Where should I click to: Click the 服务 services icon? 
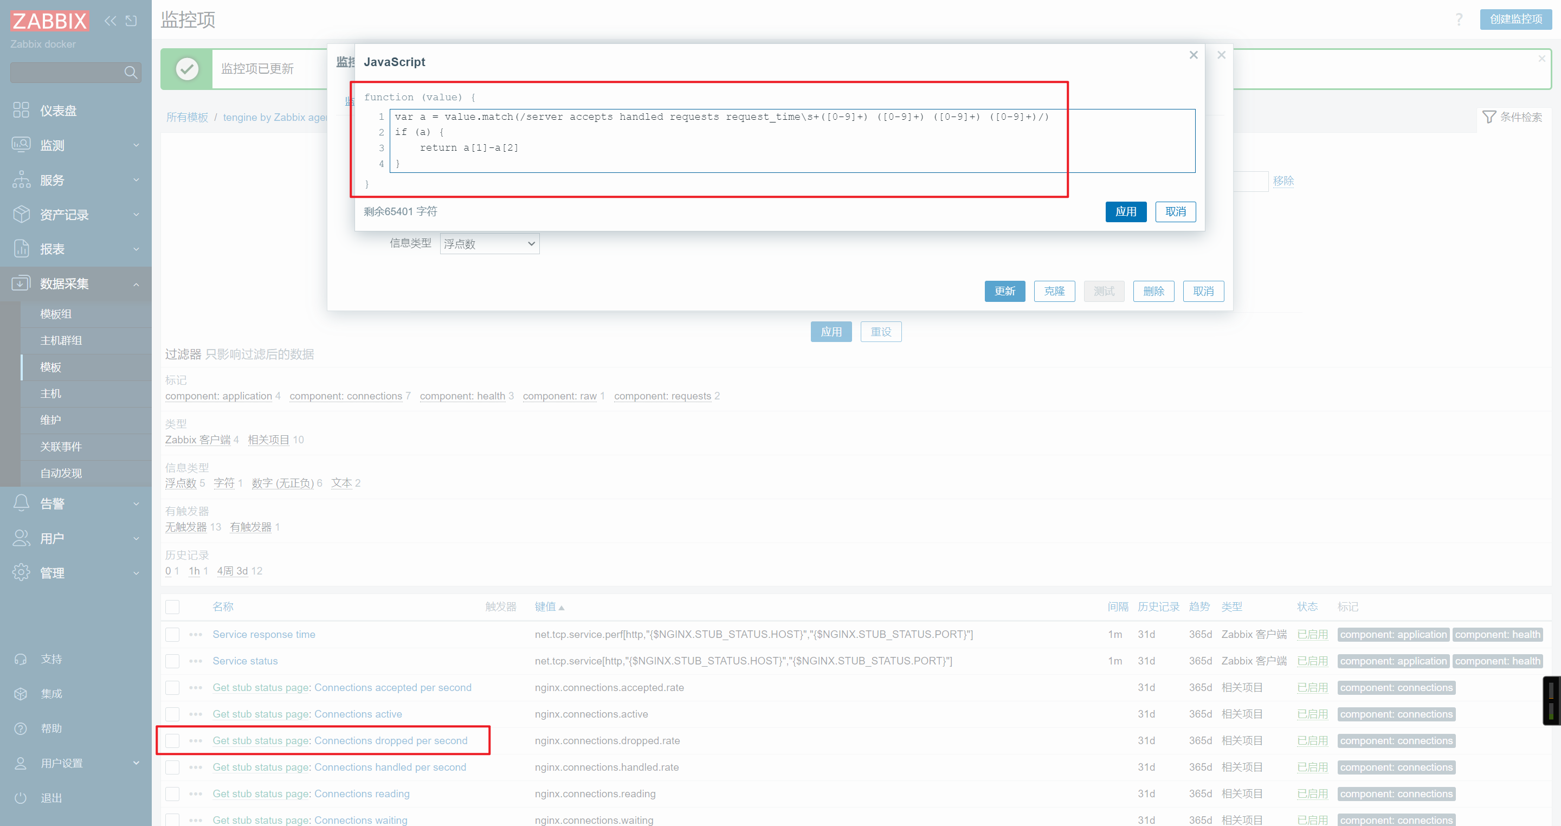pos(21,179)
